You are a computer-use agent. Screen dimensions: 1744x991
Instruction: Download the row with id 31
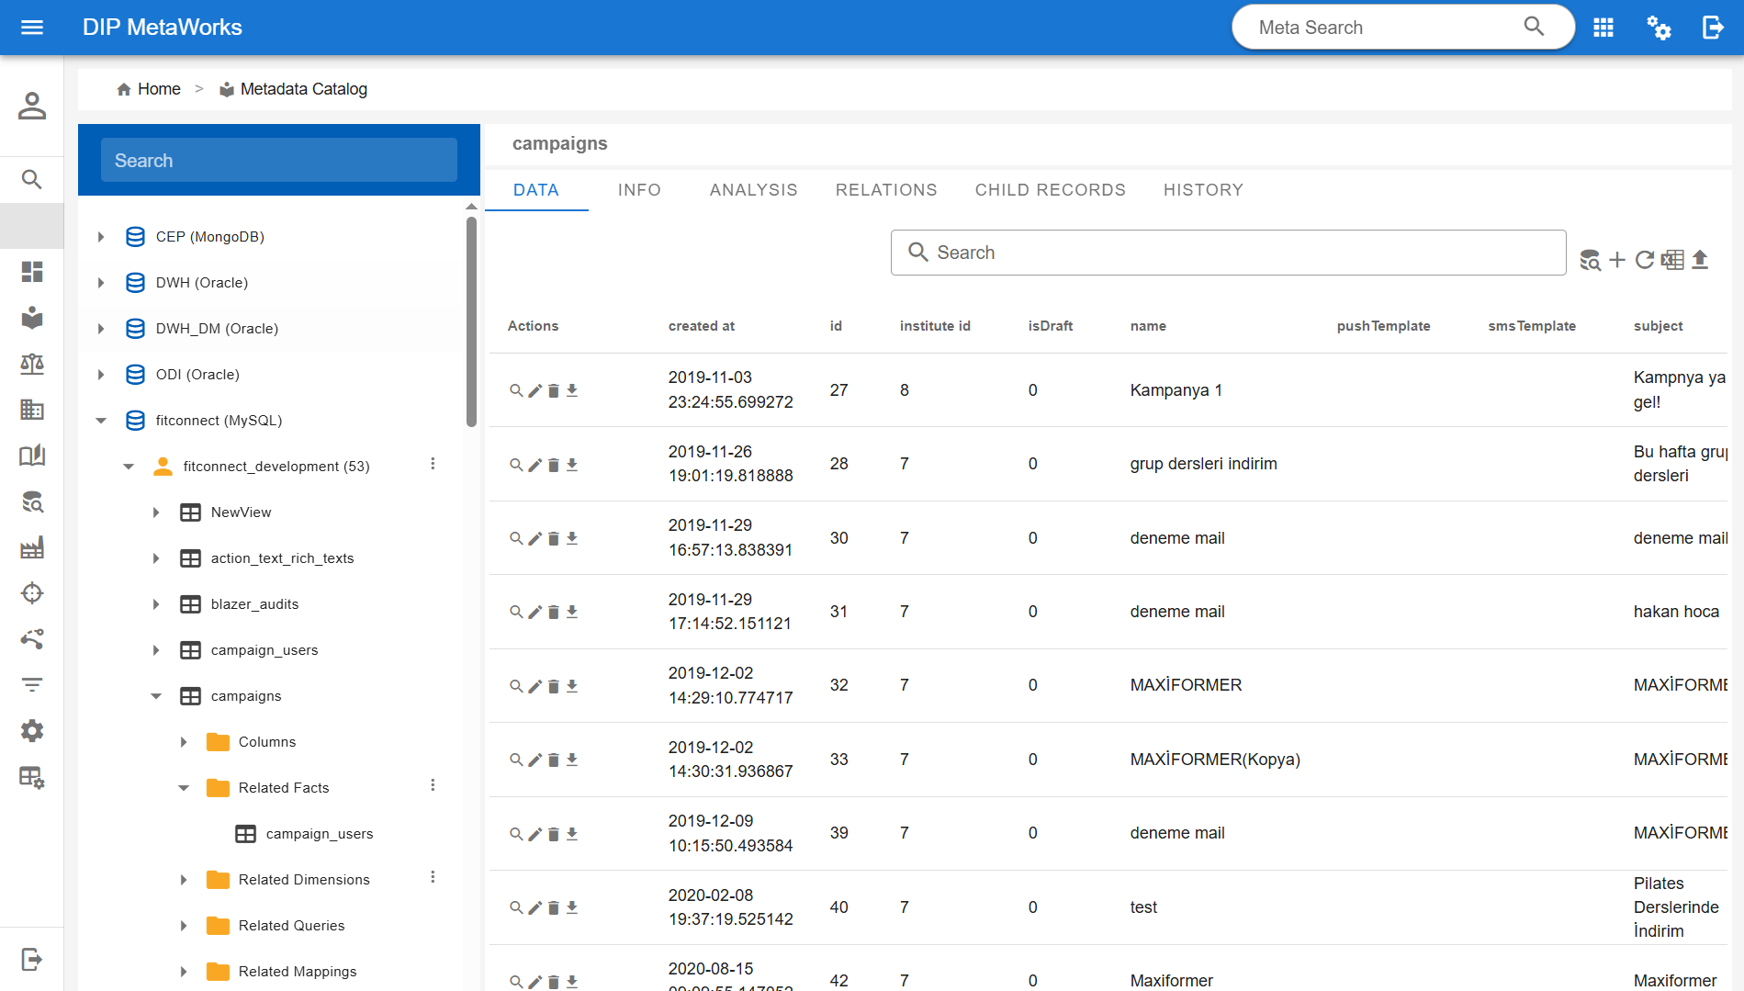click(x=572, y=612)
